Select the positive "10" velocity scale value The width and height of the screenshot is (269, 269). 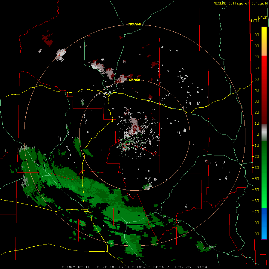click(257, 123)
